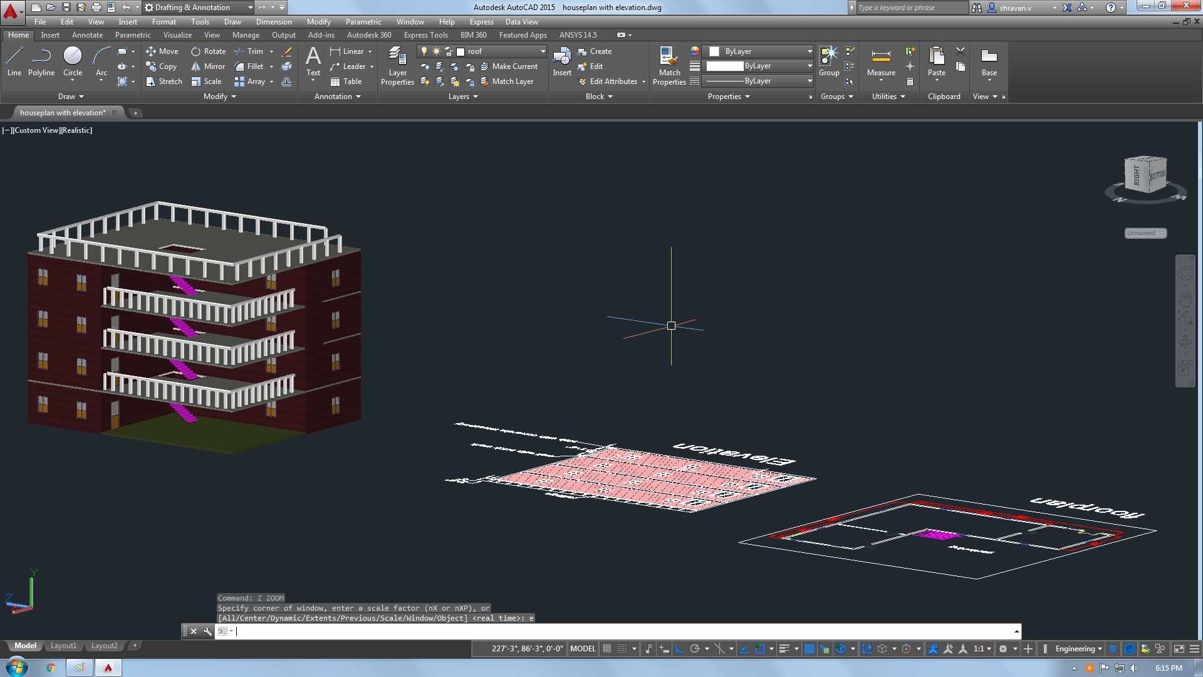
Task: Click the Custom View viewport label
Action: point(36,130)
